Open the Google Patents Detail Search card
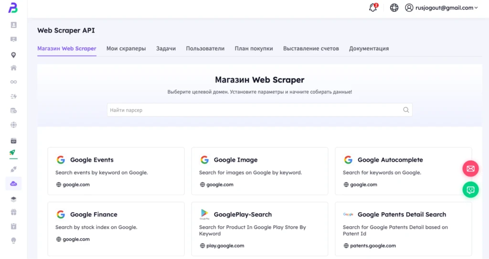This screenshot has height=259, width=489. 403,229
